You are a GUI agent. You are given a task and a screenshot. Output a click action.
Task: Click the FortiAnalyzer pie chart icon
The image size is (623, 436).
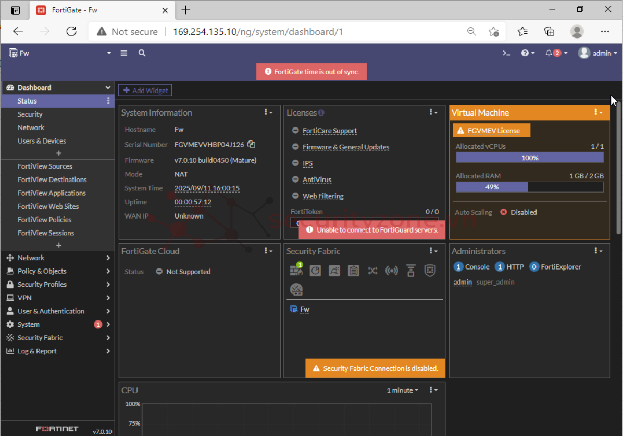(316, 271)
